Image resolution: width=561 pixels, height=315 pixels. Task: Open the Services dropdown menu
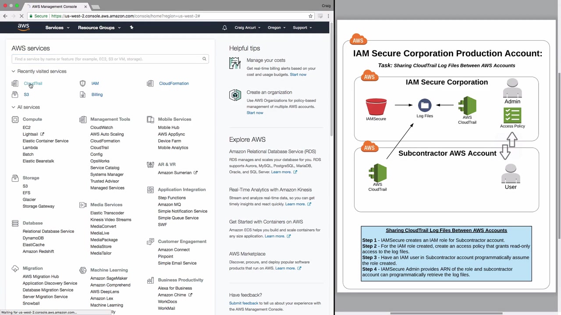(x=57, y=28)
